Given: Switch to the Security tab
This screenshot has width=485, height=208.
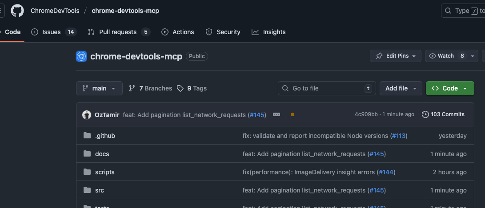Looking at the screenshot, I should click(x=223, y=32).
